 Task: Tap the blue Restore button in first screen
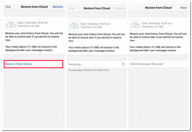click(58, 7)
